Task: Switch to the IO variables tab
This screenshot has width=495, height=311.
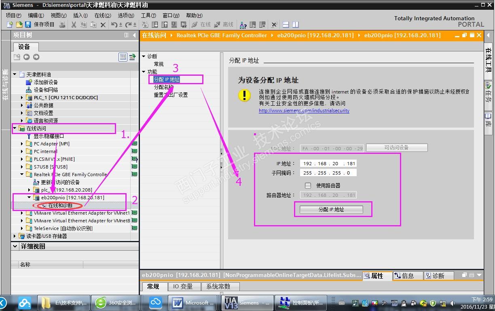Action: click(183, 286)
